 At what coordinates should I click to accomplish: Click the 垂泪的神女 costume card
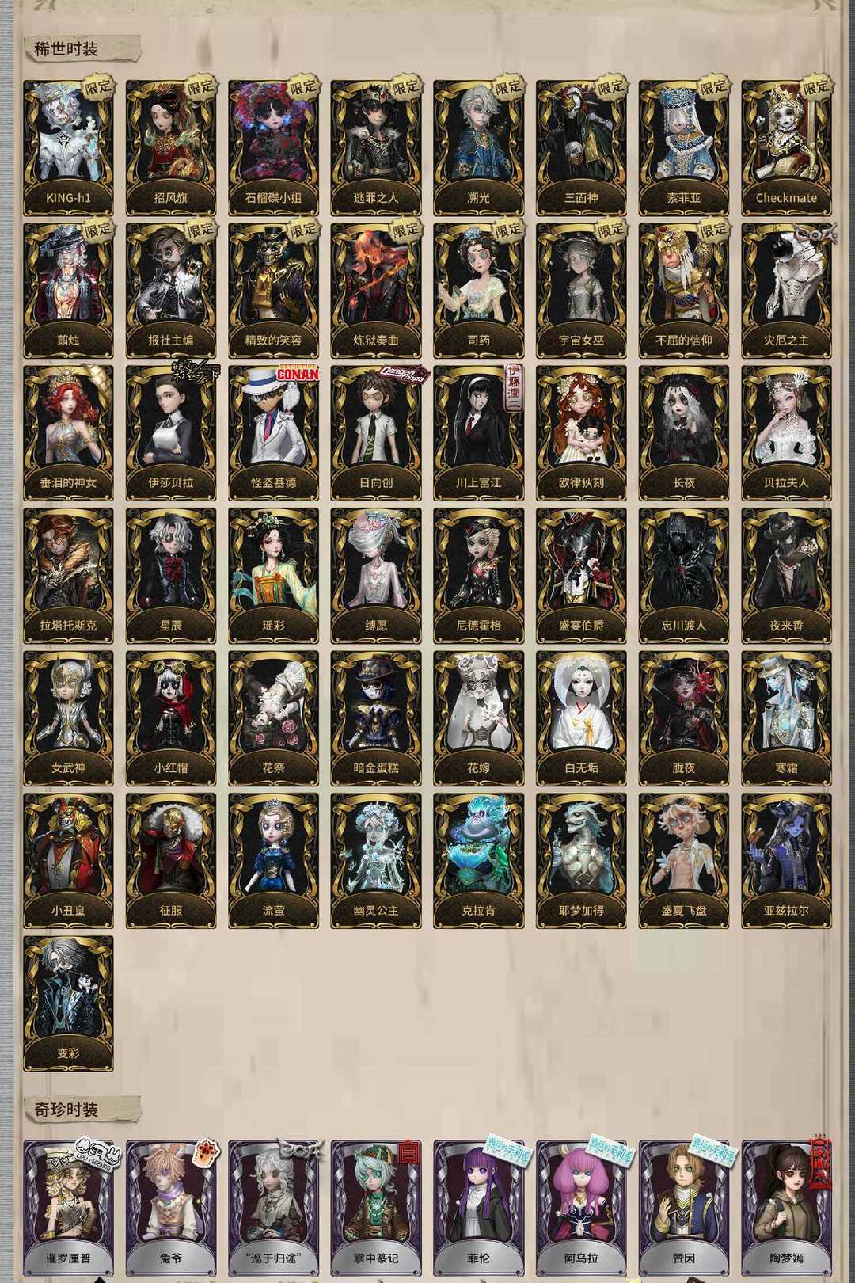tap(68, 433)
